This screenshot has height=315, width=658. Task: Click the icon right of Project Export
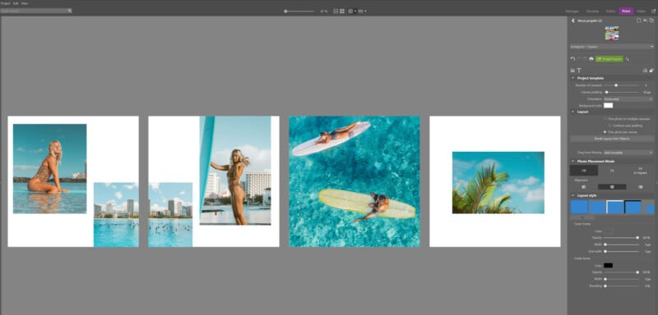[x=628, y=59]
